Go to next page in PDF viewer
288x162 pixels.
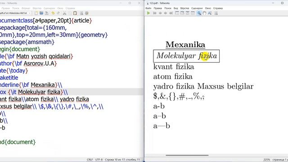click(166, 13)
